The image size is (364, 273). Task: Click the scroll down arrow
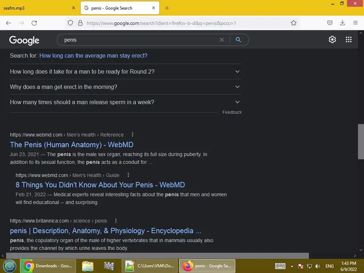[x=361, y=250]
